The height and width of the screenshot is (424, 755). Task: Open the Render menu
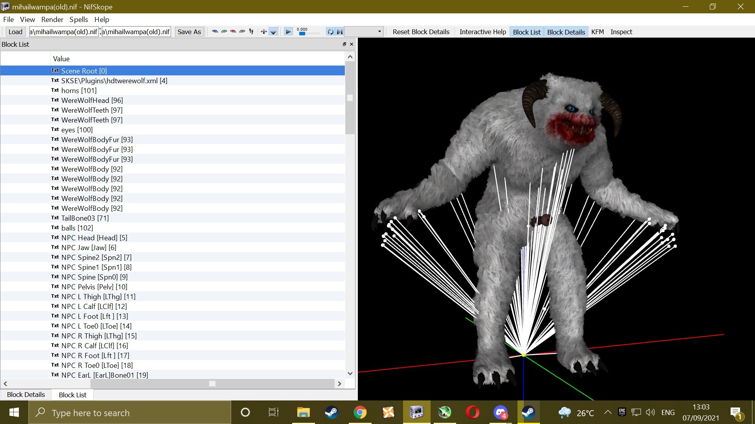pos(52,19)
